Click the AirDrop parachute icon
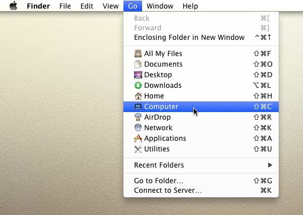The width and height of the screenshot is (303, 215). 138,117
